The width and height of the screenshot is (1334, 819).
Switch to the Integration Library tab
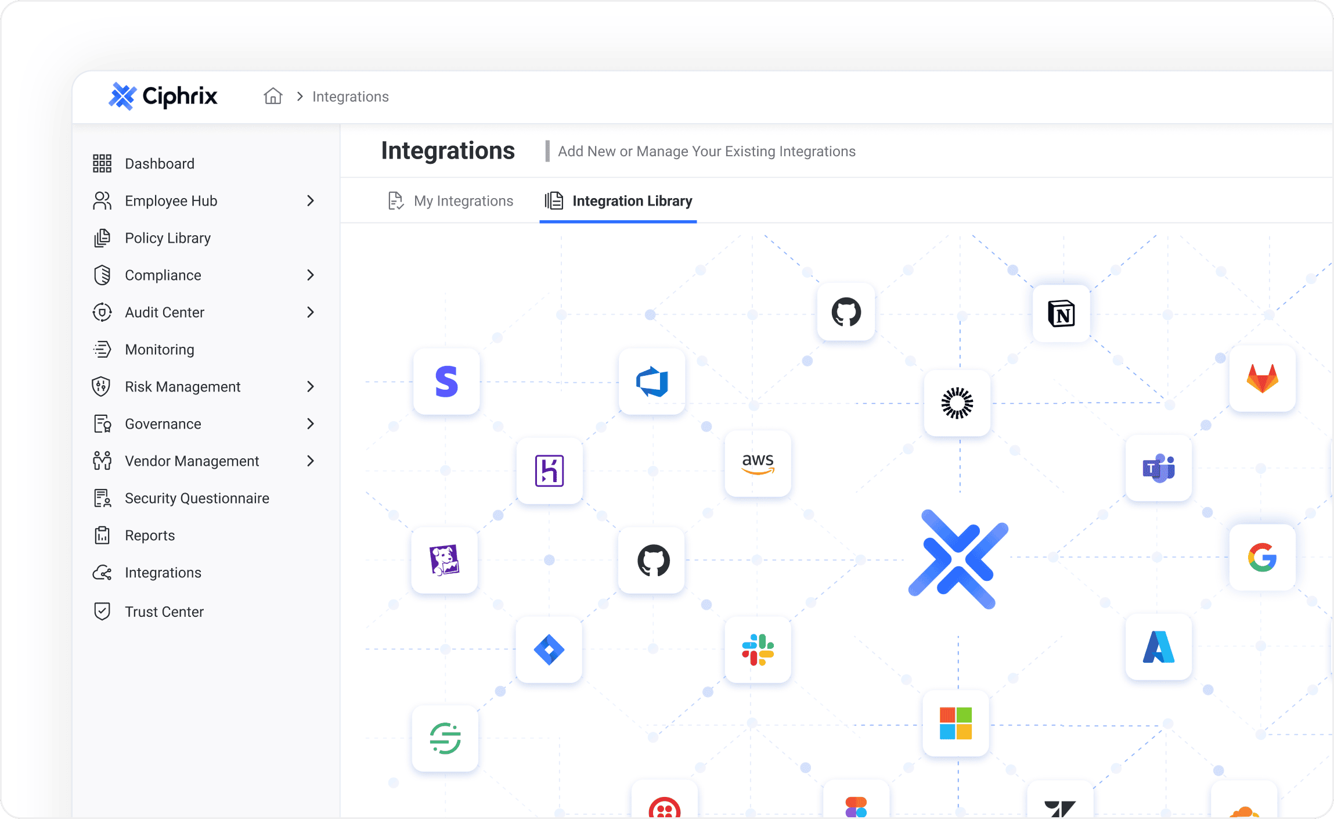coord(618,201)
